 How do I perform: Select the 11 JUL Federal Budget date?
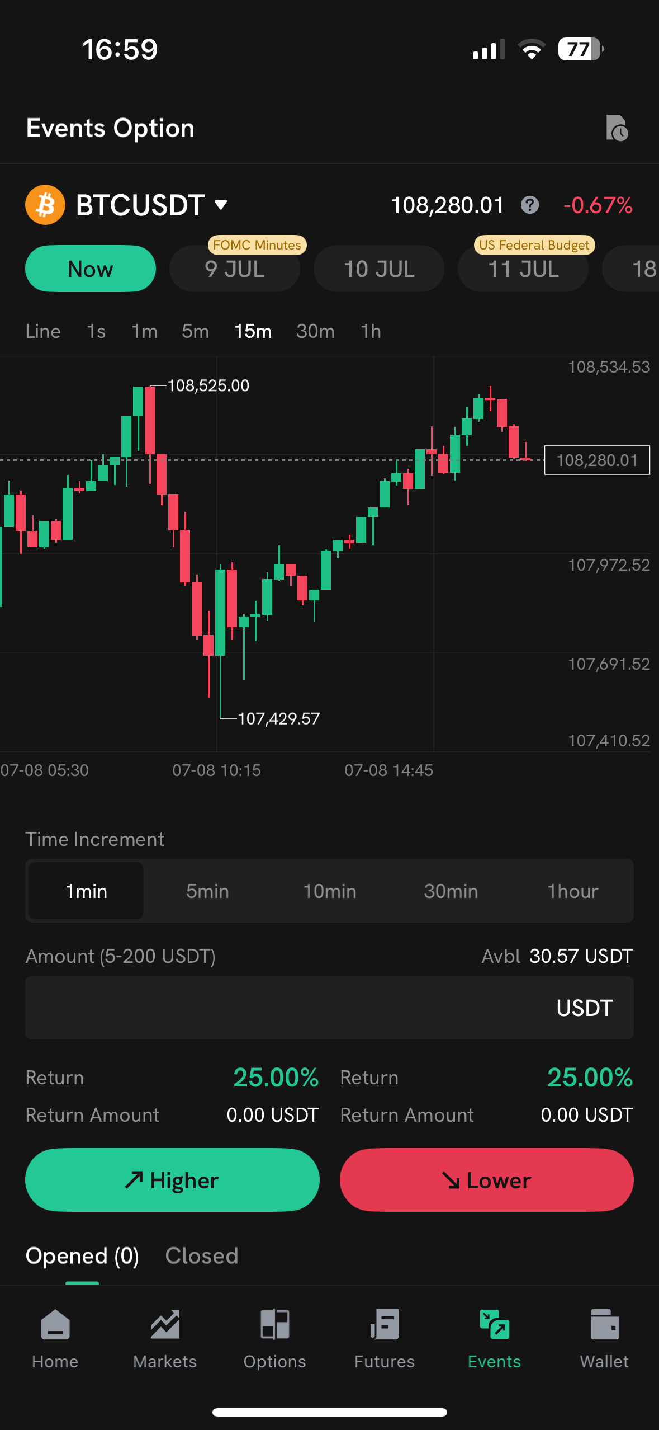[523, 269]
